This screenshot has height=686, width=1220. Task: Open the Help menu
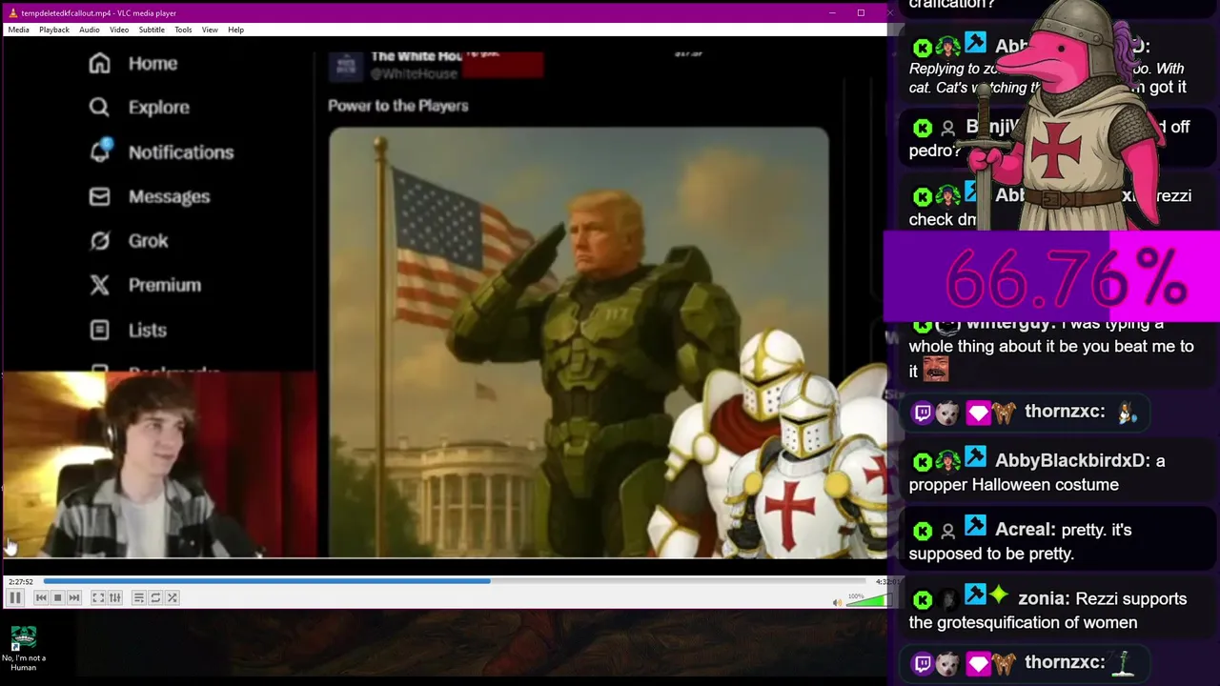click(235, 30)
